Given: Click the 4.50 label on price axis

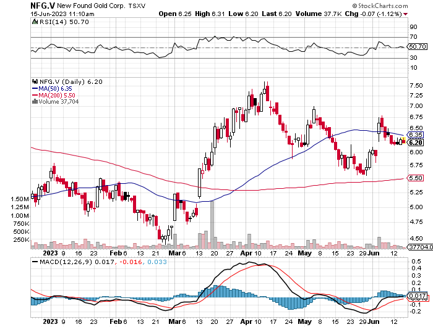Looking at the screenshot, I should (x=416, y=239).
